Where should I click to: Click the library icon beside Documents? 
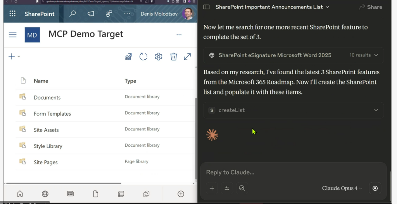tap(22, 96)
